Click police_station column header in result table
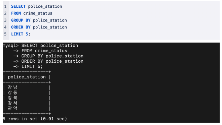 [x=27, y=77]
